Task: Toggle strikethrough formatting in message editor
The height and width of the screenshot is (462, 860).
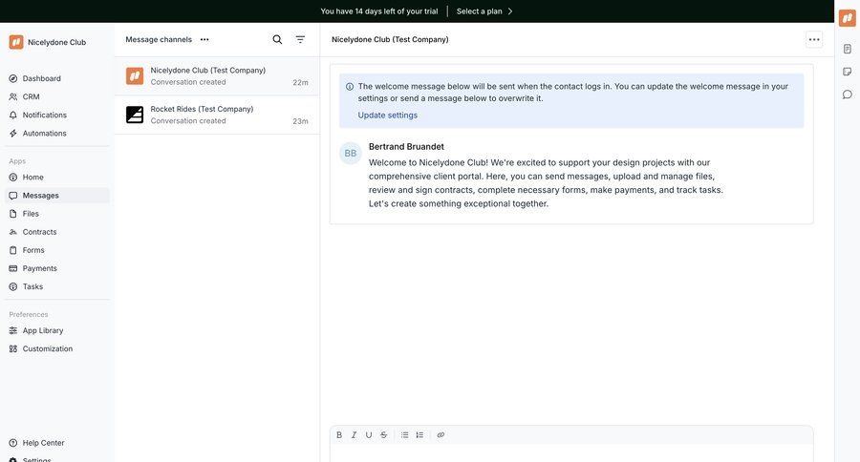Action: (x=384, y=435)
